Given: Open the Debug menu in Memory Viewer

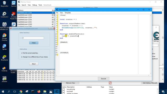Looking at the screenshot, I should 35,5.
